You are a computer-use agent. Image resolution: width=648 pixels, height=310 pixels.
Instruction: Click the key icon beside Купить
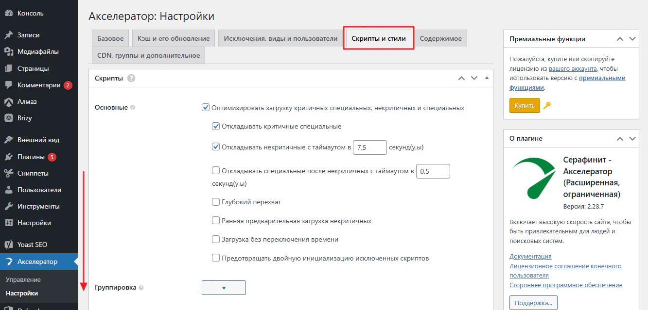[547, 106]
